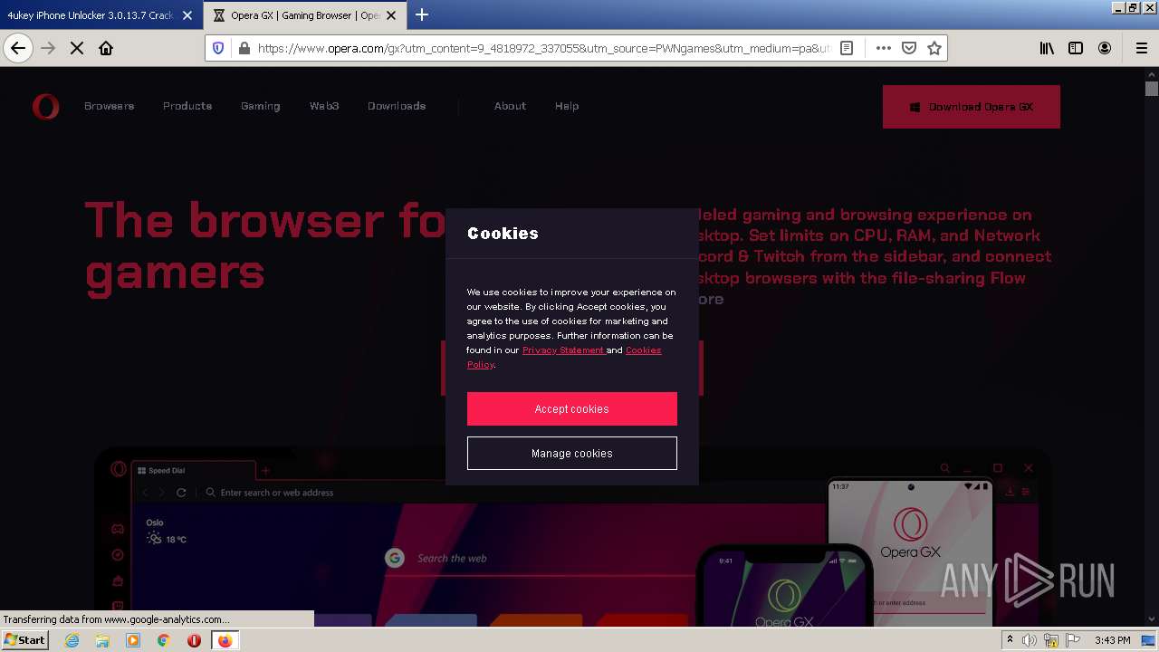Screen dimensions: 1159x652
Task: Launch Chrome from taskbar
Action: tap(163, 640)
